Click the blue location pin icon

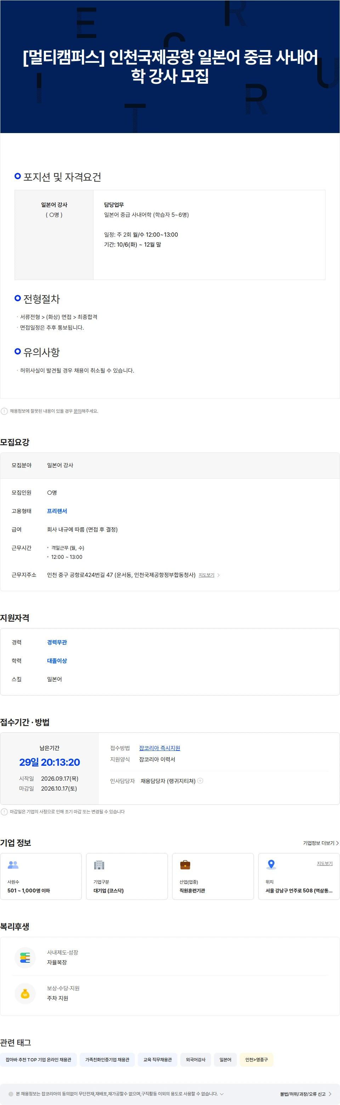(x=271, y=864)
